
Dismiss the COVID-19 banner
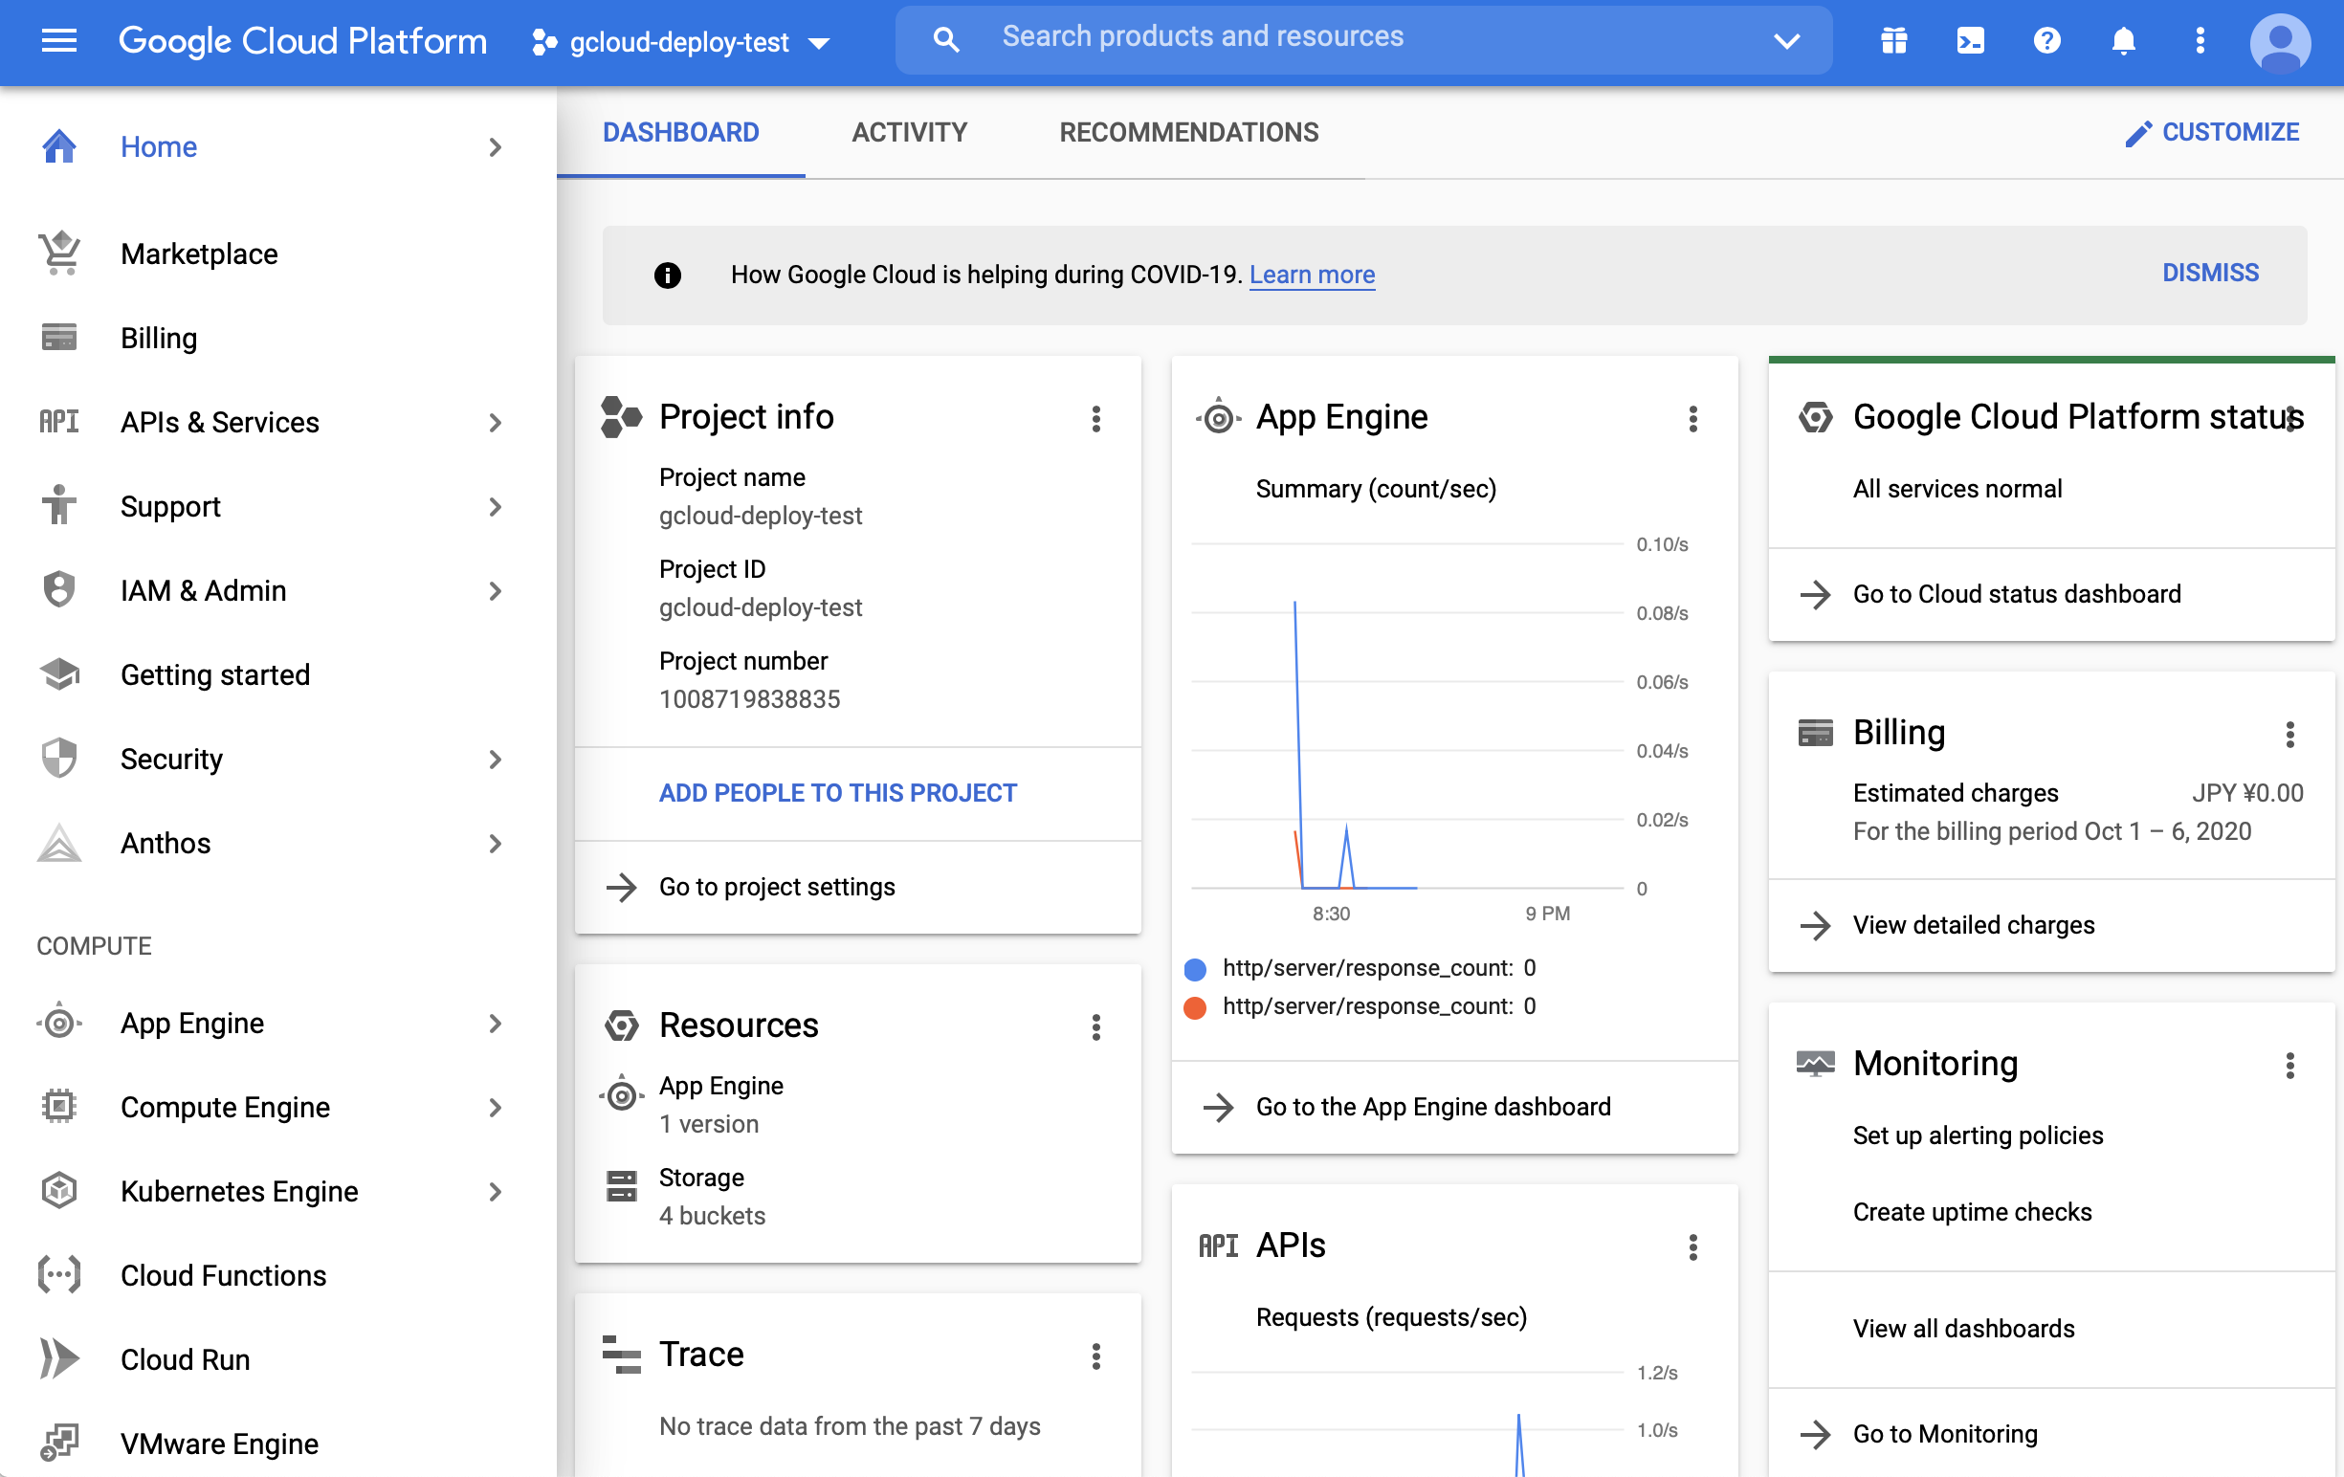(2210, 273)
